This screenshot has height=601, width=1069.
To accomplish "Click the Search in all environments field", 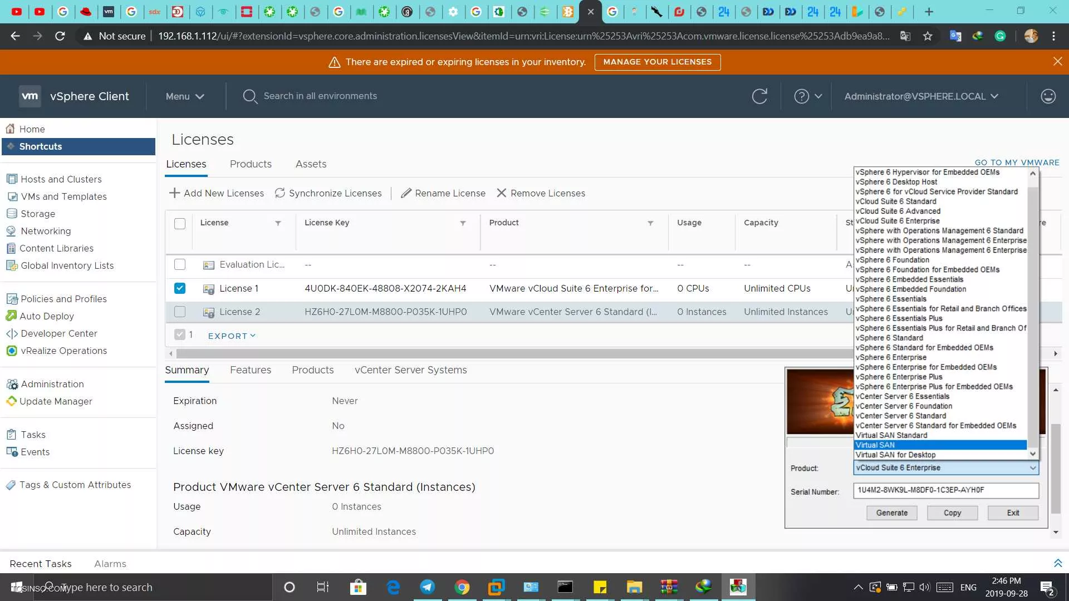I will (x=320, y=96).
